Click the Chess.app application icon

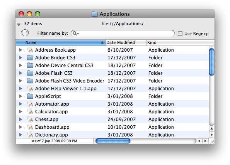pos(30,120)
